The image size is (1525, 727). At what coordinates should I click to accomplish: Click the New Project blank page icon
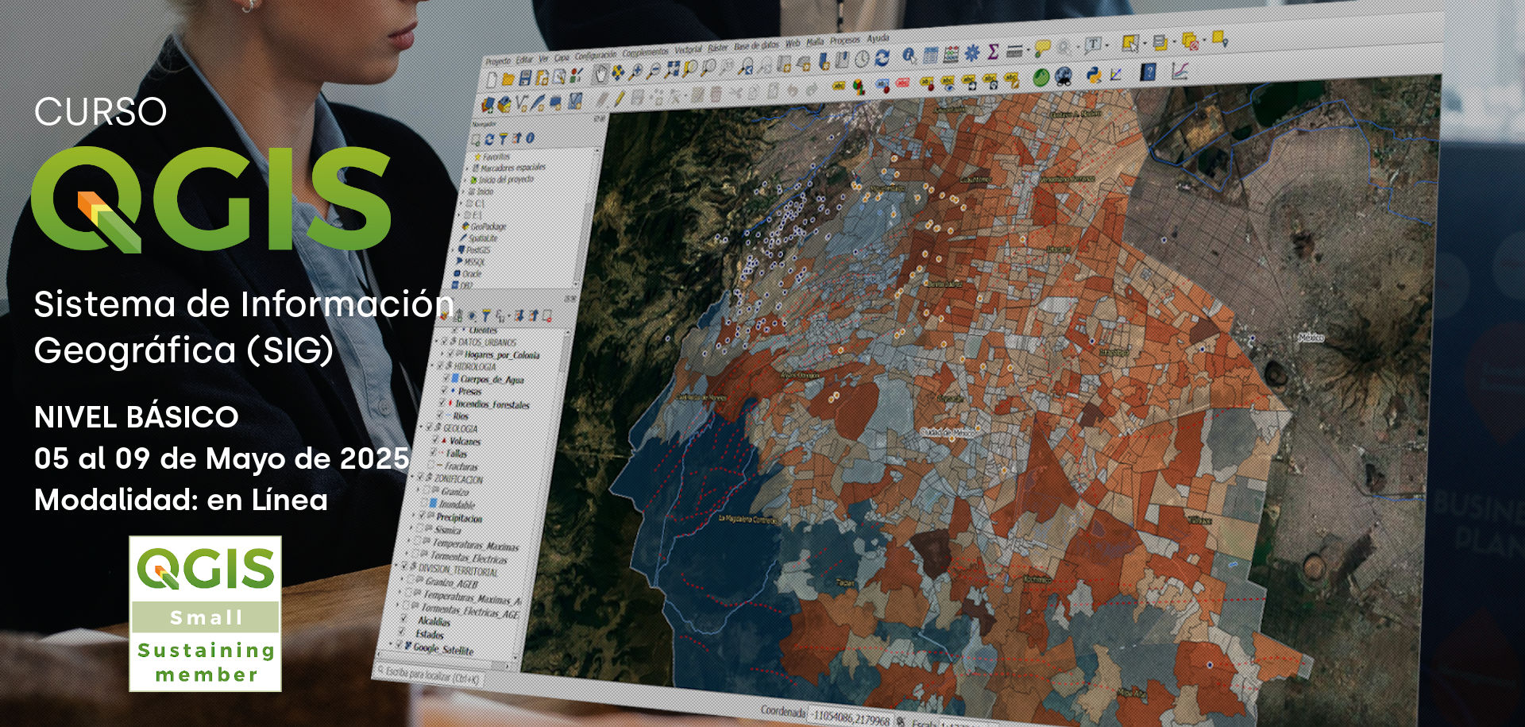point(491,79)
